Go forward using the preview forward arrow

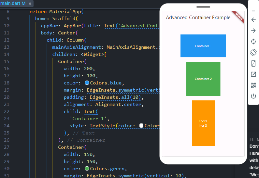(253, 31)
